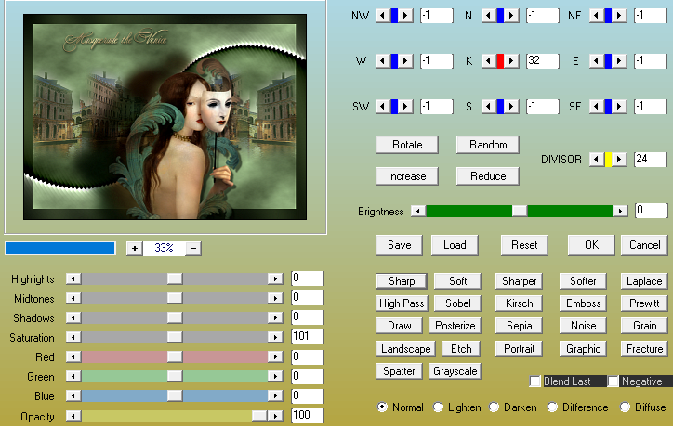Click Saturation slider left arrow
The width and height of the screenshot is (673, 426).
[73, 337]
